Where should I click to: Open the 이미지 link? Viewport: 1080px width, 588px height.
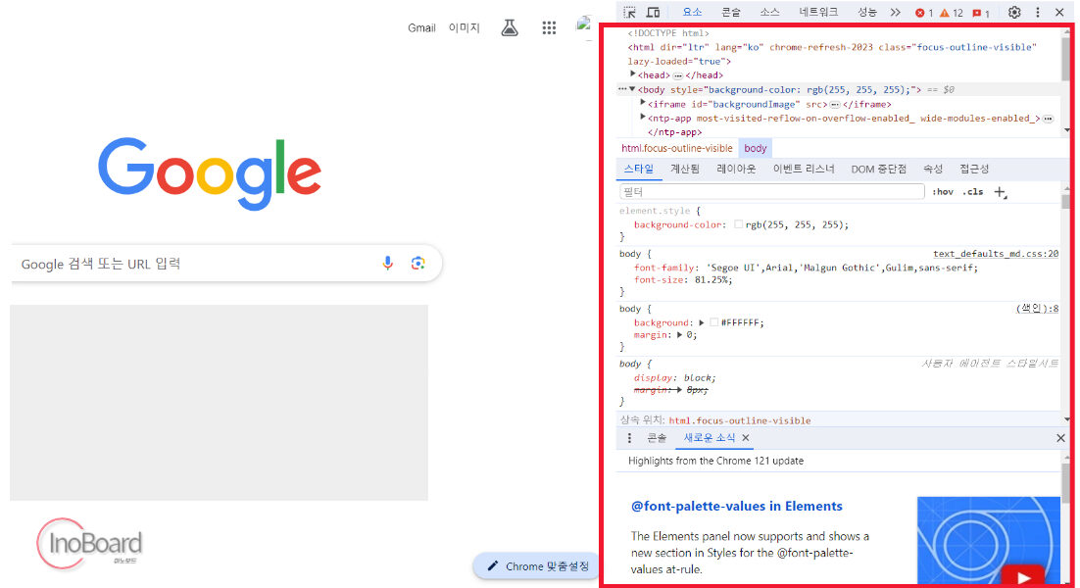(x=464, y=27)
